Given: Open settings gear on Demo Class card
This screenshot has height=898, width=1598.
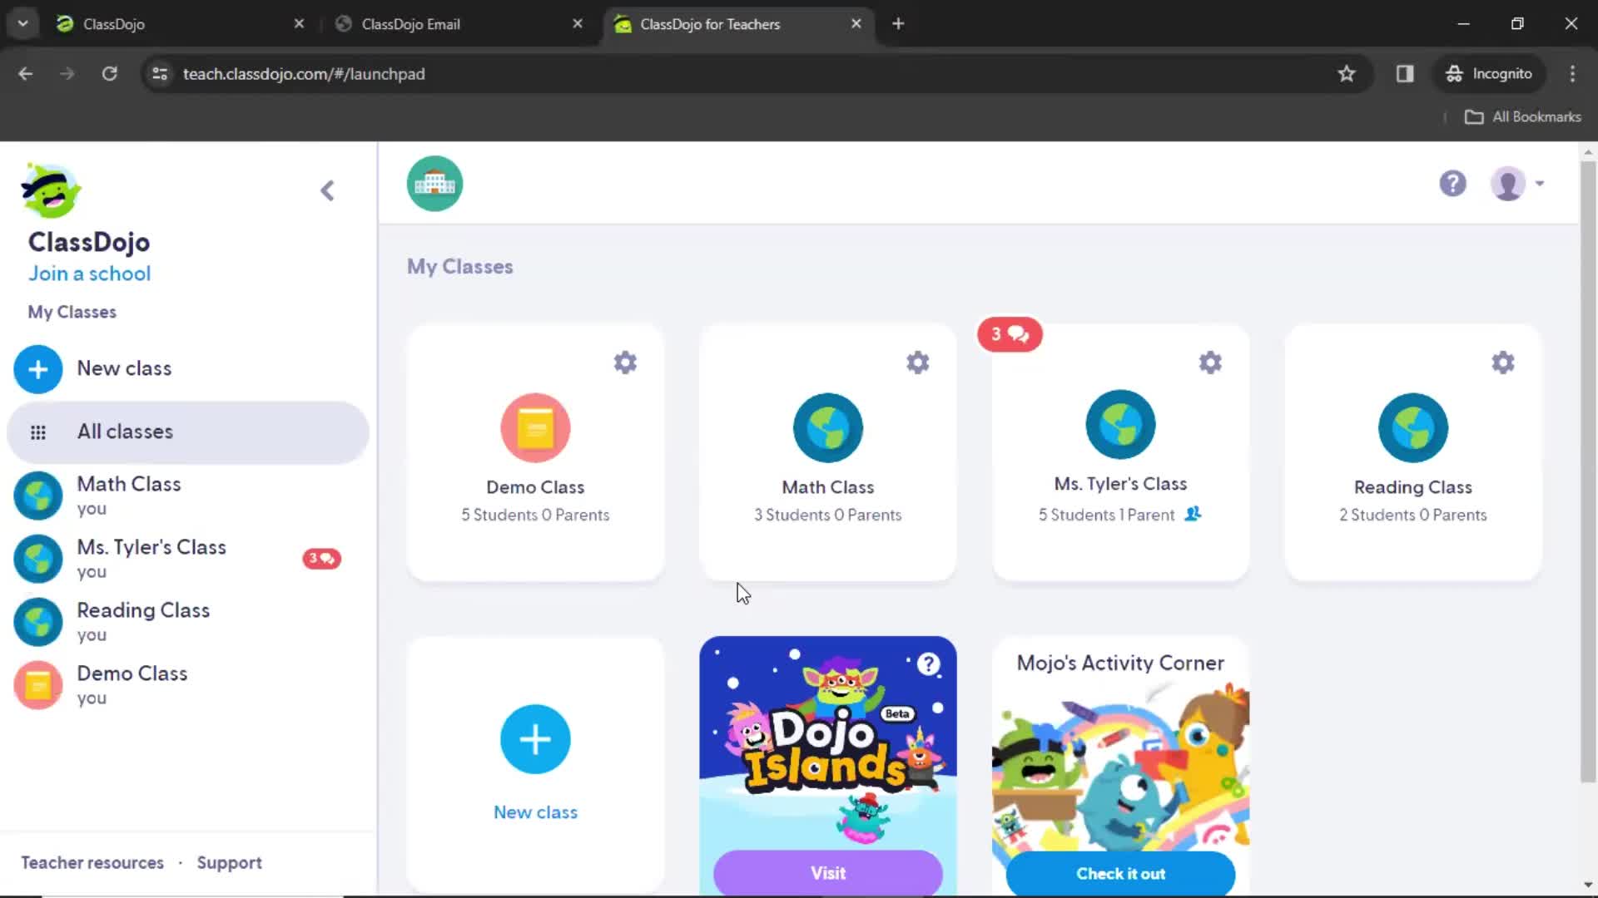Looking at the screenshot, I should [x=625, y=363].
